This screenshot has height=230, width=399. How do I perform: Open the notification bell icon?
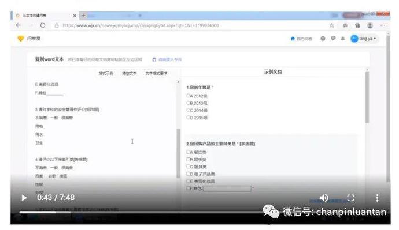click(343, 39)
